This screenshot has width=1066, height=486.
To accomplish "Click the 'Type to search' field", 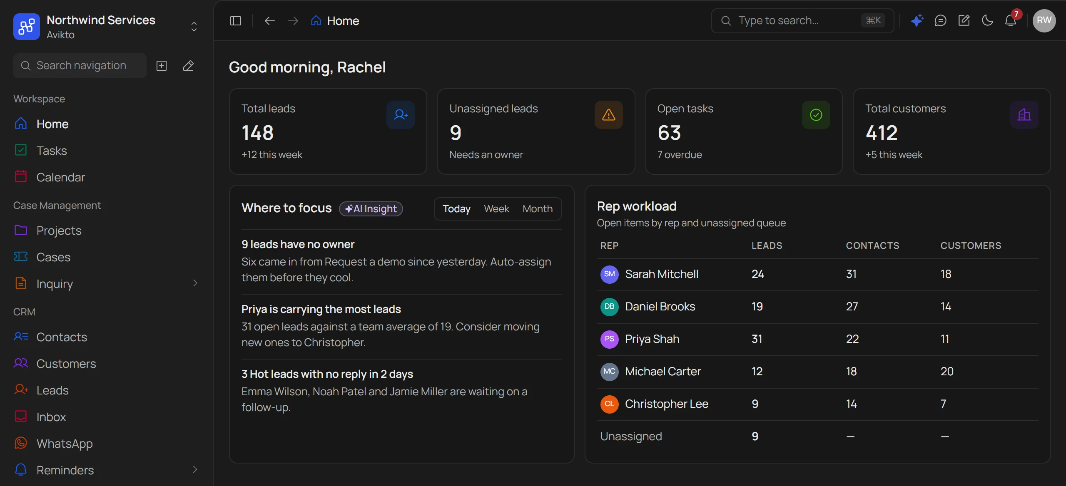I will 802,21.
